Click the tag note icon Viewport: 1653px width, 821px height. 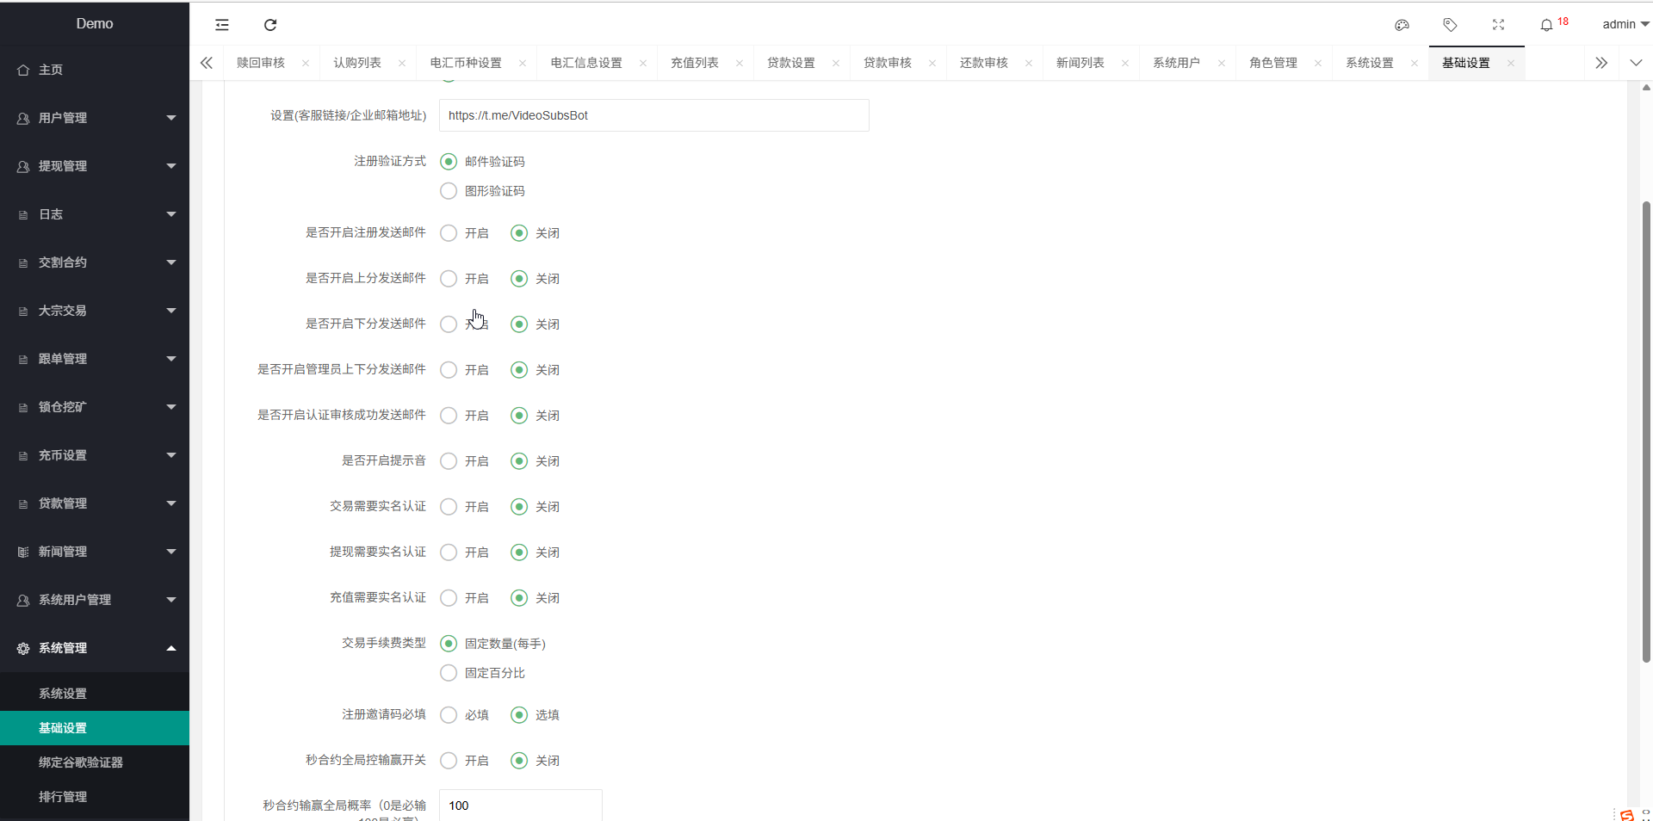point(1450,25)
